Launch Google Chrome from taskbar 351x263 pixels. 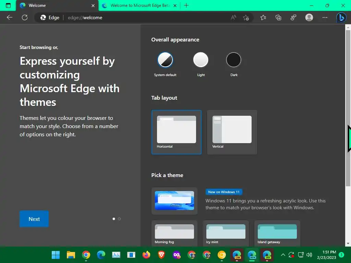click(86, 255)
